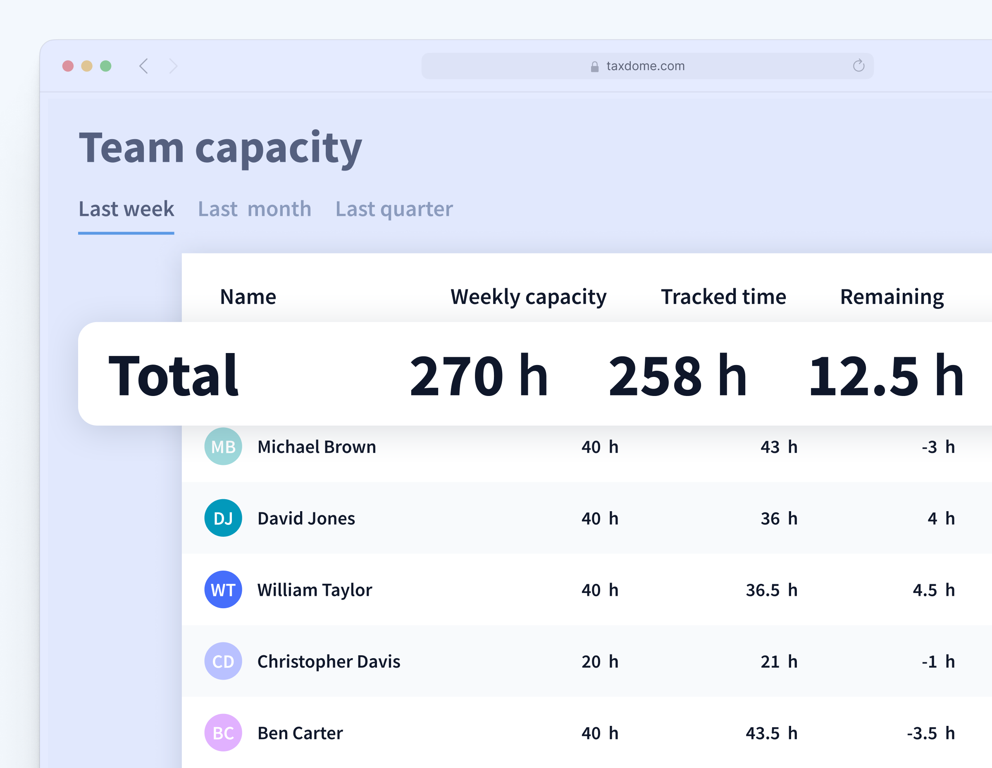Open the Last week view
The image size is (992, 768).
pos(126,209)
